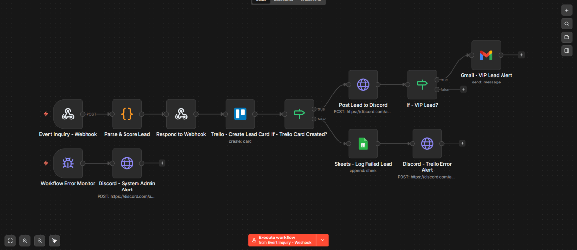Click the 'create: card' subtitle under Trello node
Image resolution: width=577 pixels, height=250 pixels.
pyautogui.click(x=240, y=141)
